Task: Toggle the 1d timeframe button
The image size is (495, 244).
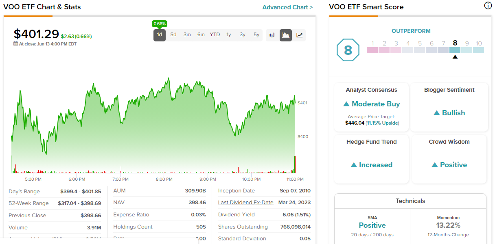Action: [159, 35]
